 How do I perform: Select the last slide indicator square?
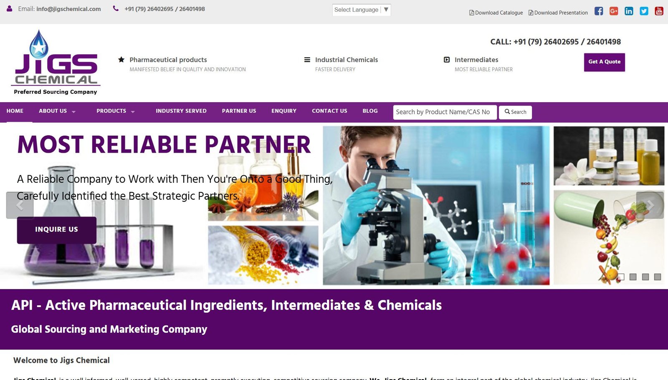click(x=658, y=277)
